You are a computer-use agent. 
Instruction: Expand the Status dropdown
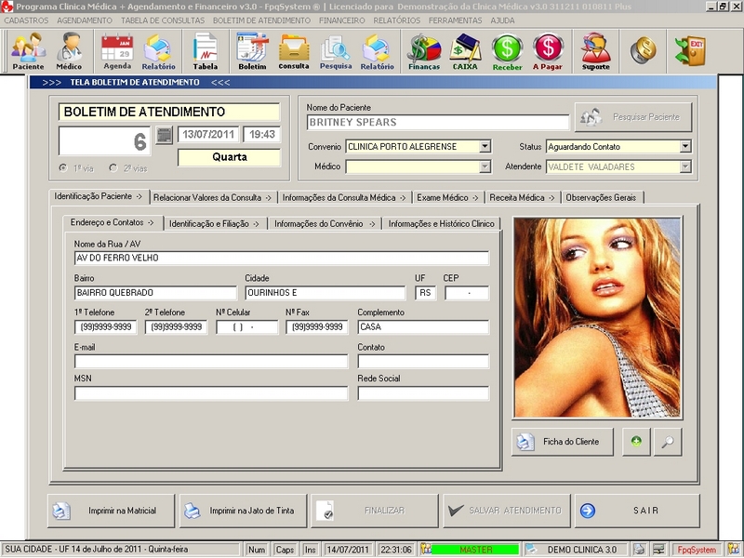coord(685,146)
